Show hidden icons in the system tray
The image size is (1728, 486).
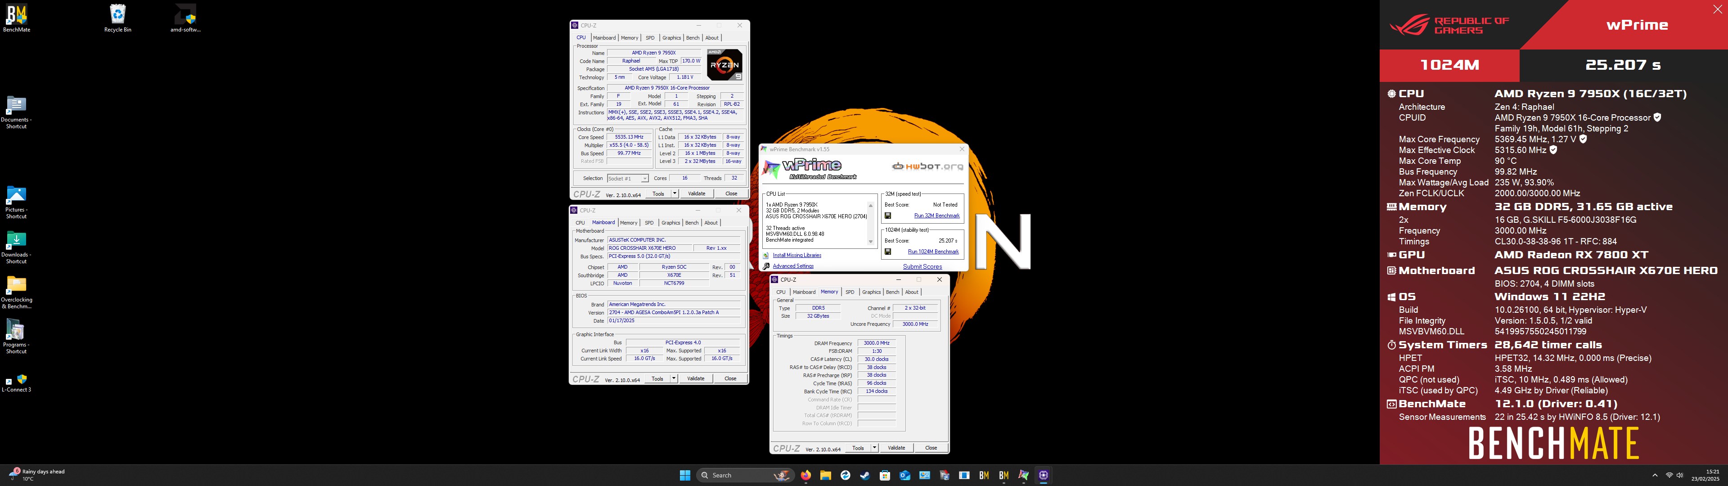click(x=1654, y=475)
